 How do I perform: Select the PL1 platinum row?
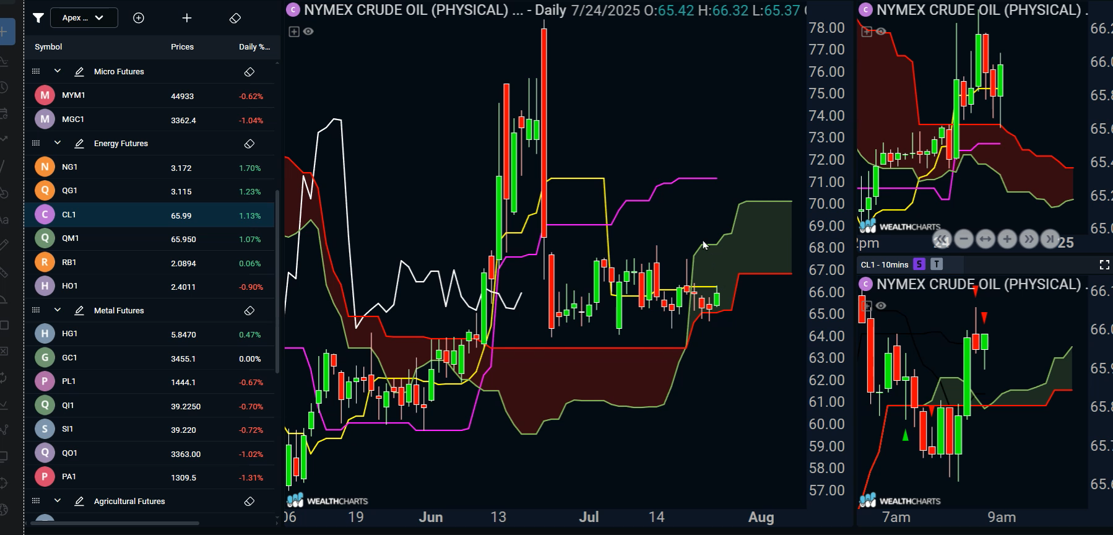tap(150, 381)
